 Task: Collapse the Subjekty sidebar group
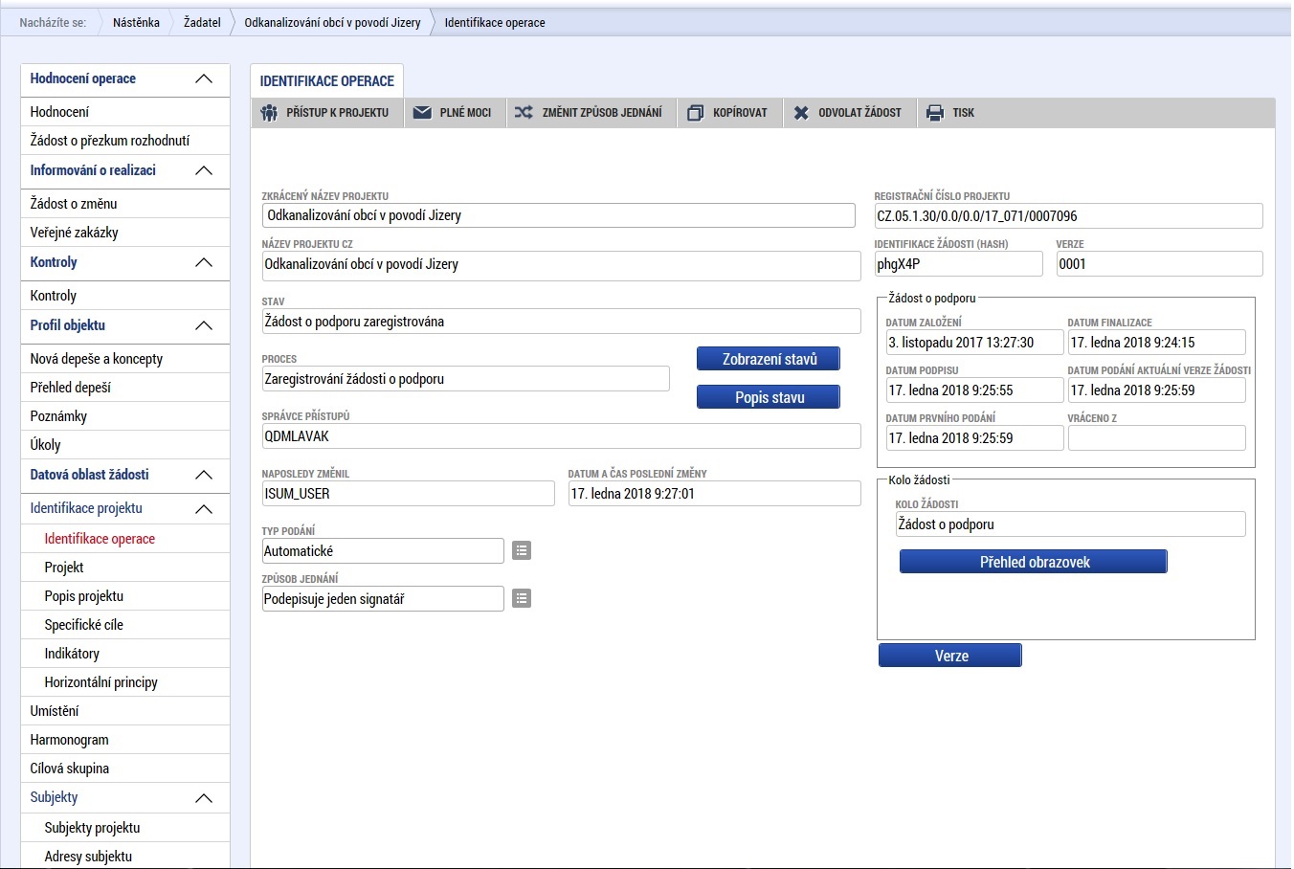[x=204, y=798]
